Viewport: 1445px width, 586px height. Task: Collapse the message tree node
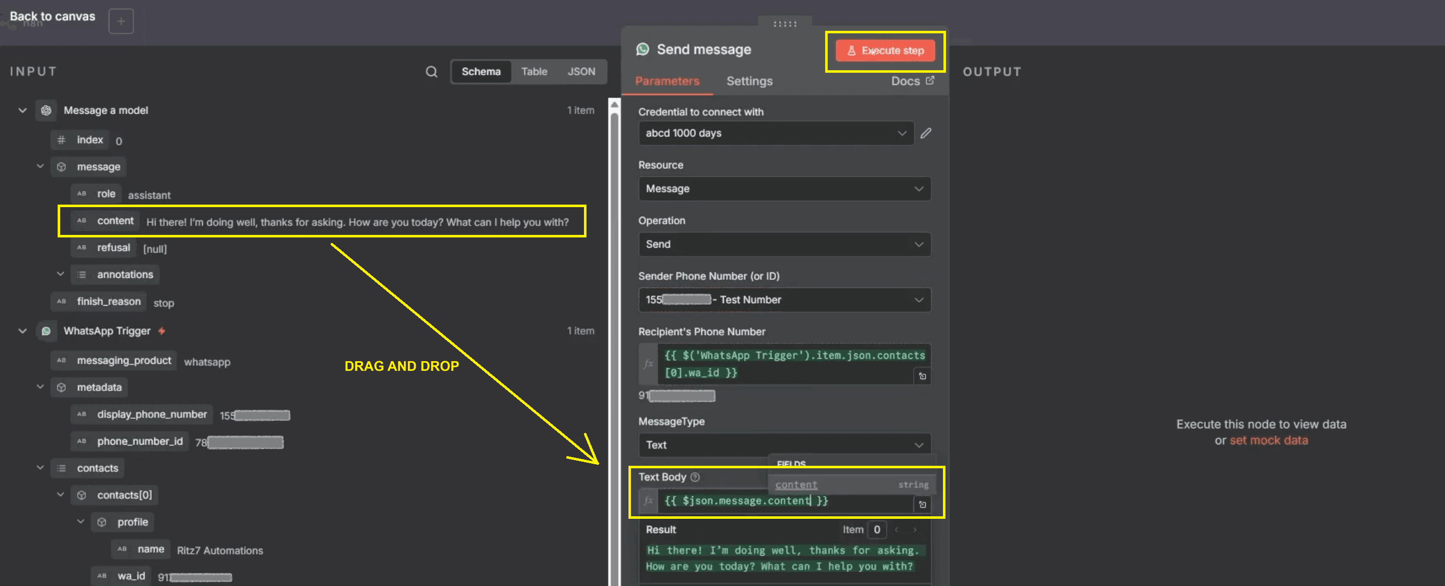tap(40, 166)
